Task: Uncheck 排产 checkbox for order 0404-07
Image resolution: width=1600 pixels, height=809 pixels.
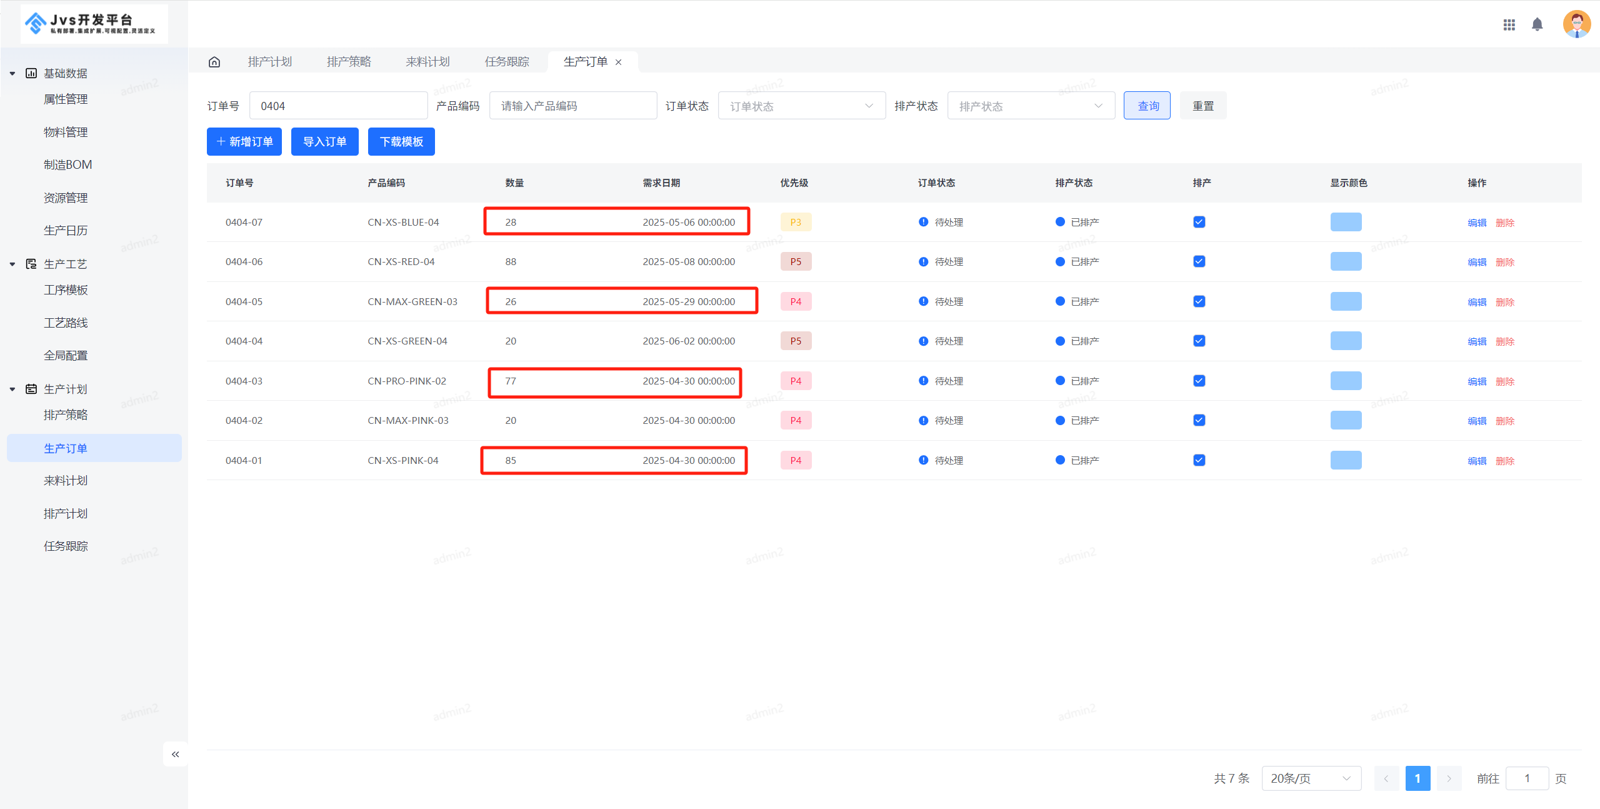Action: tap(1199, 221)
